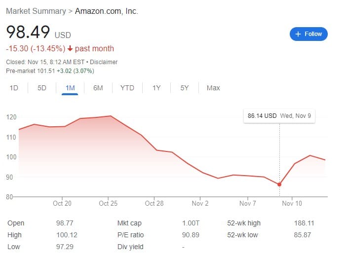The width and height of the screenshot is (348, 257).
Task: Select the 1D time range tab
Action: coord(14,88)
